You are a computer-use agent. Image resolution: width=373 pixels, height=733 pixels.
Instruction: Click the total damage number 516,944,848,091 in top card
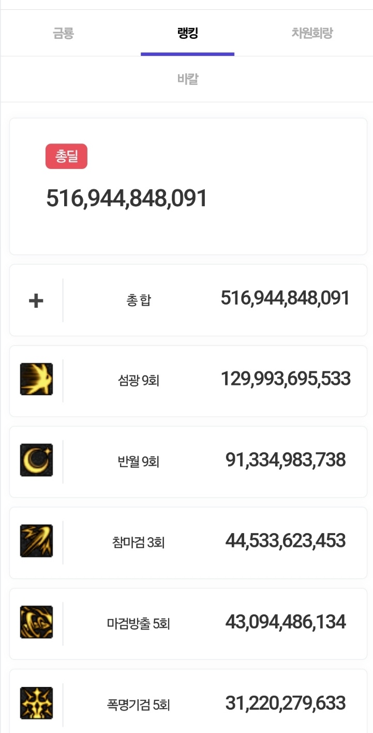point(127,198)
